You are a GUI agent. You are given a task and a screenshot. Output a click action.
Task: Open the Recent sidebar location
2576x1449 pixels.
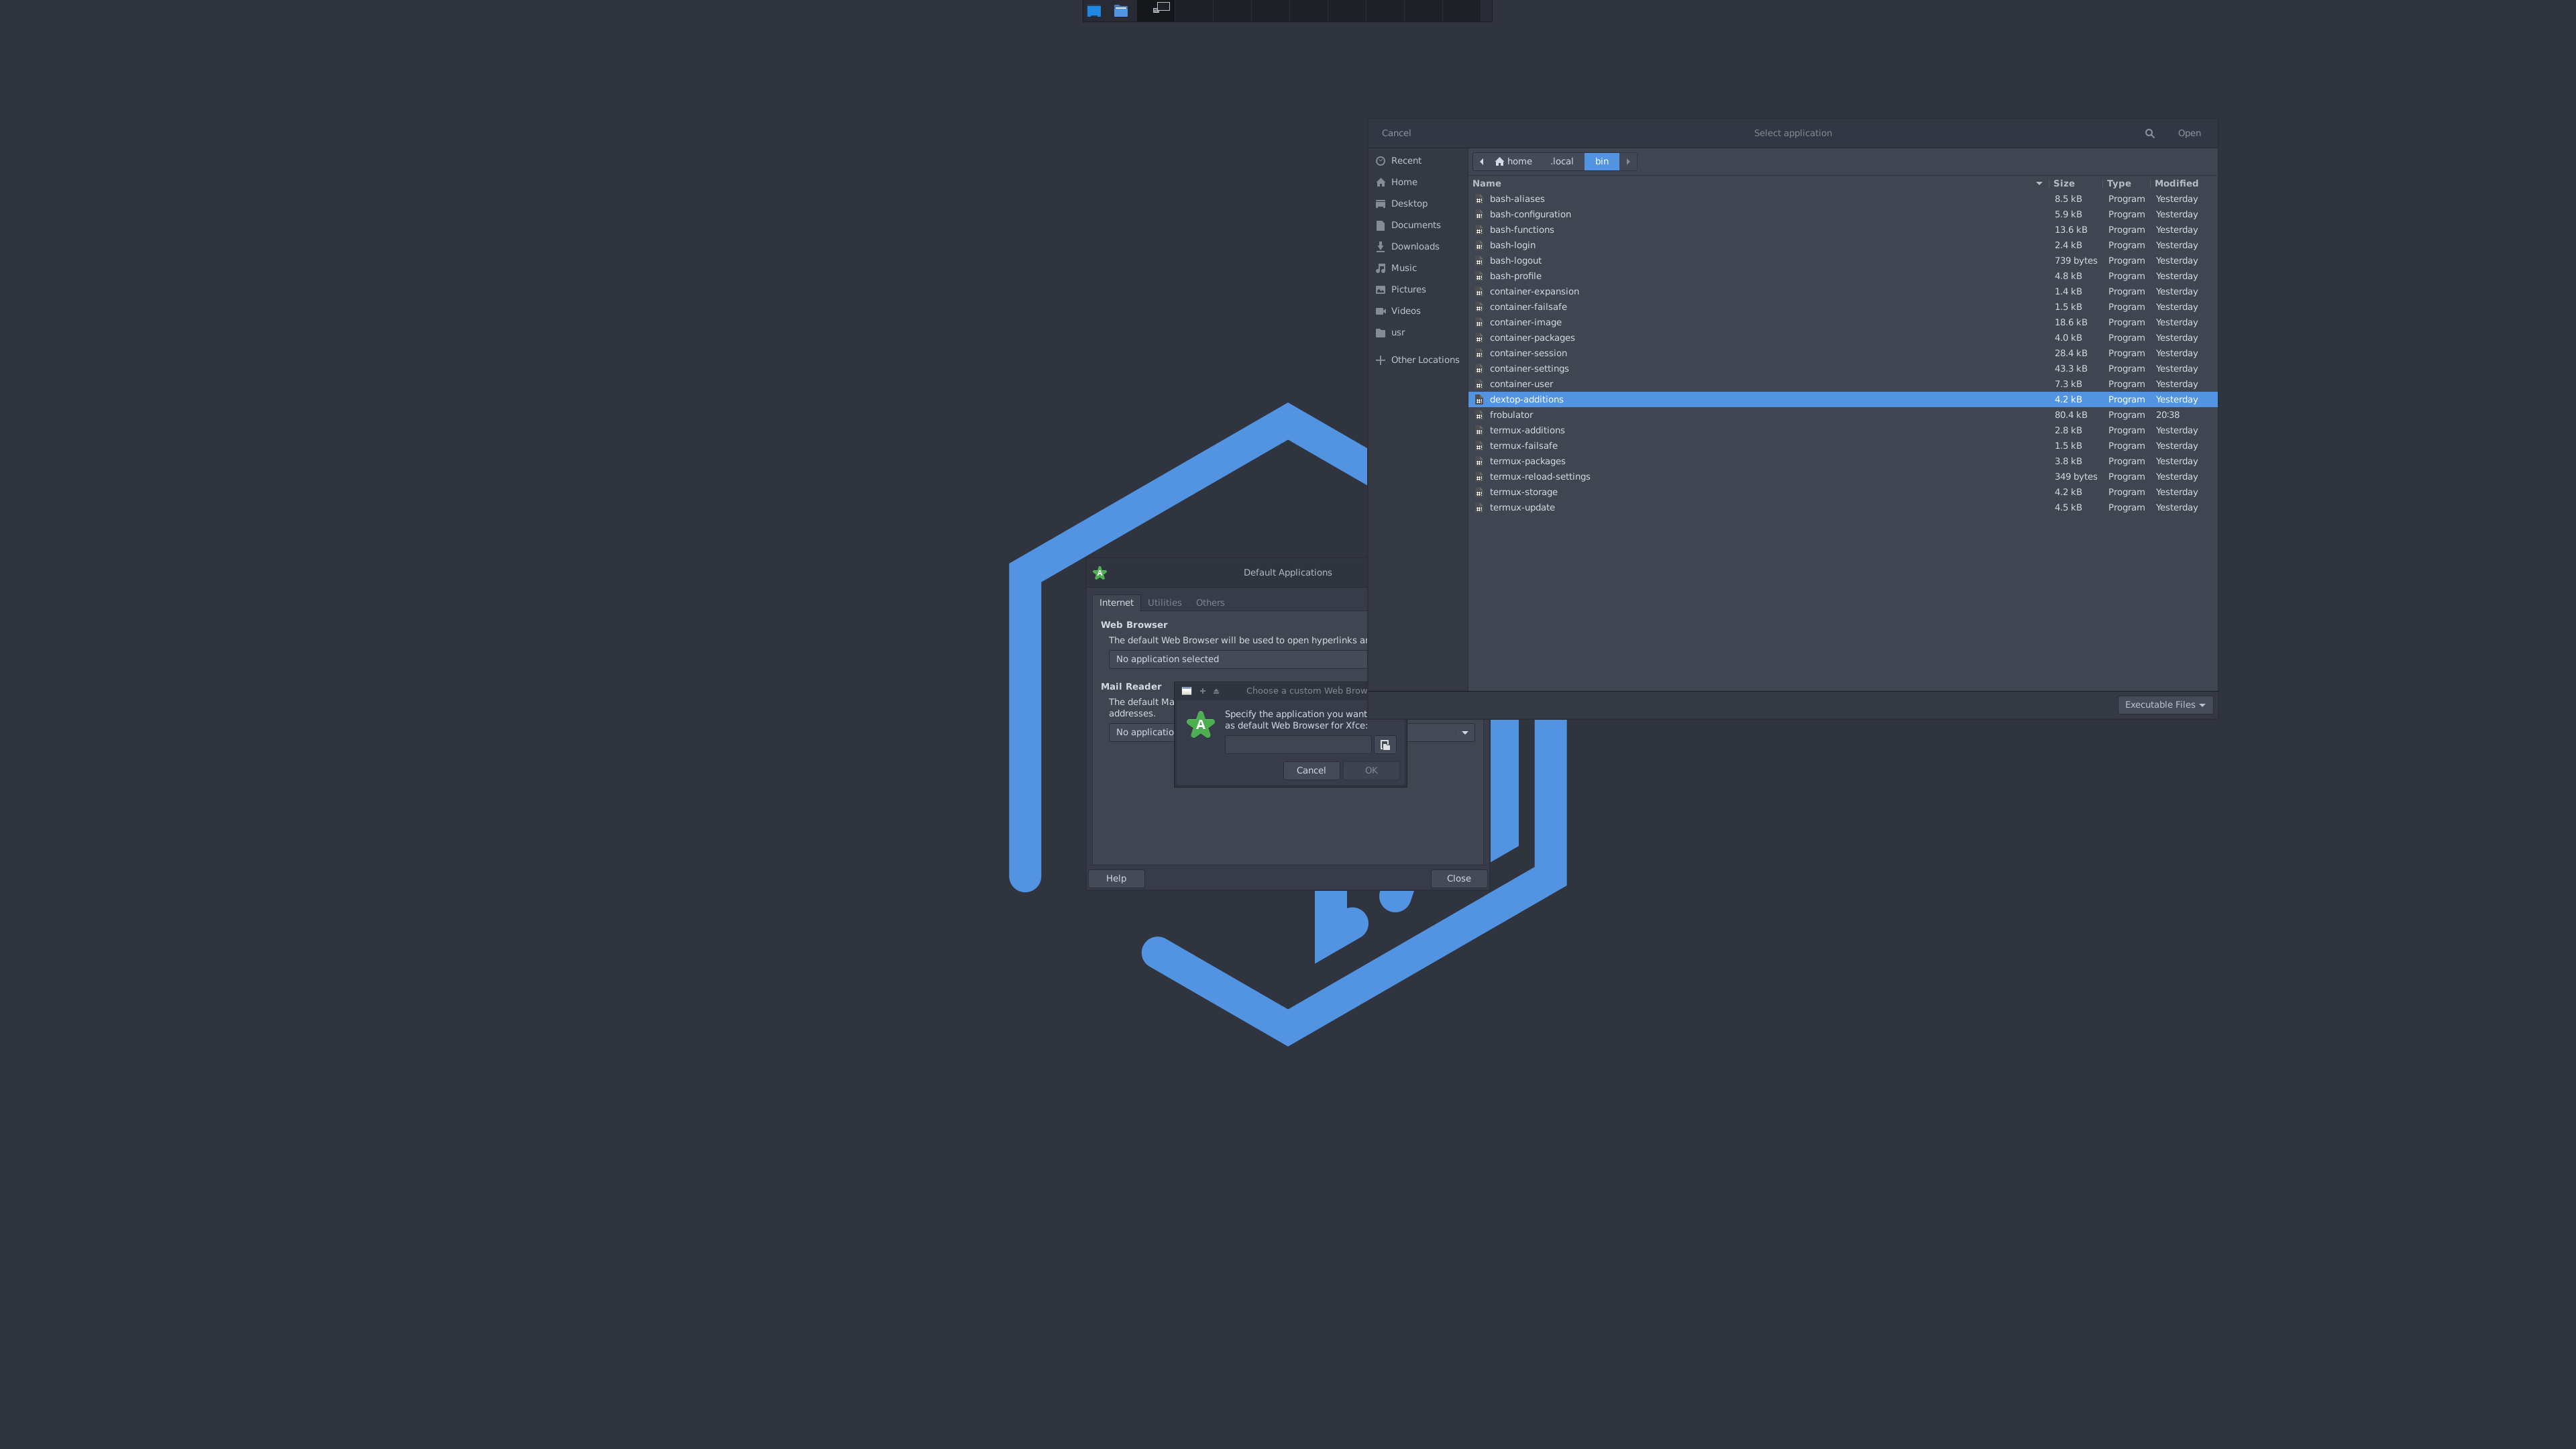1405,161
